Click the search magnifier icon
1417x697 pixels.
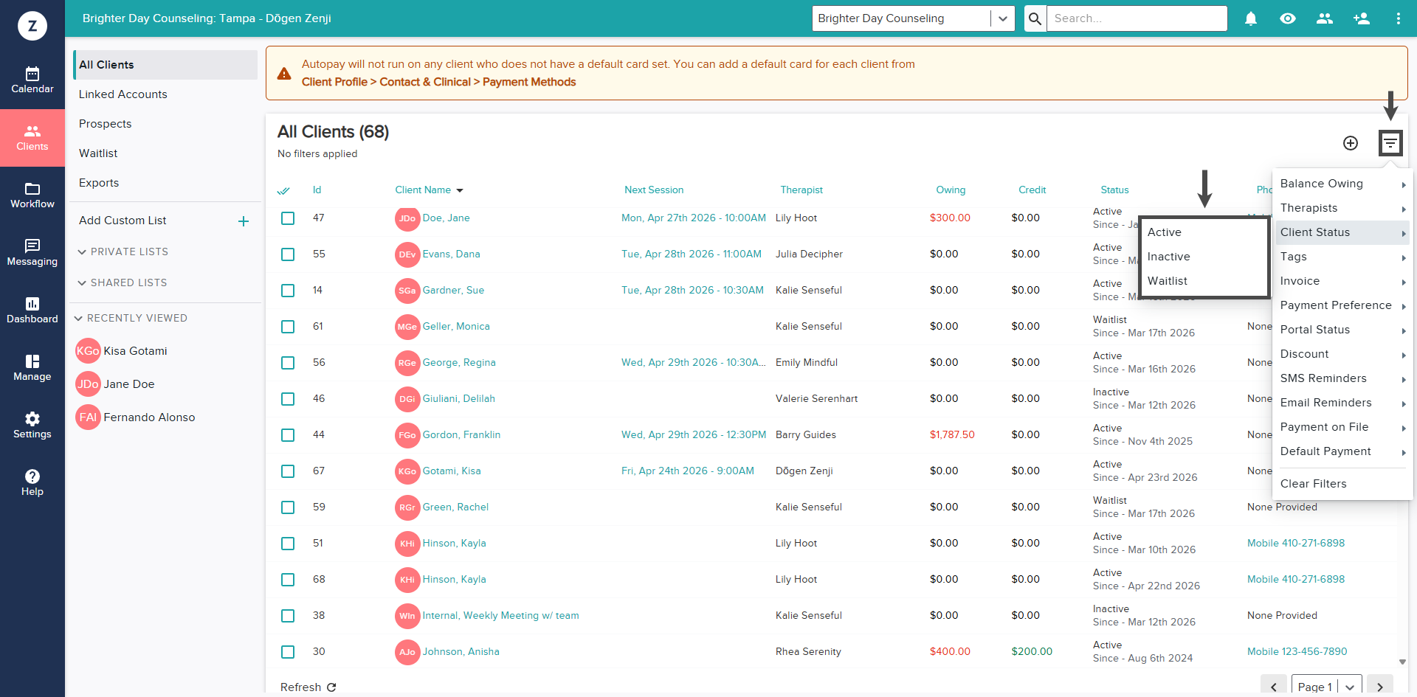(1035, 18)
